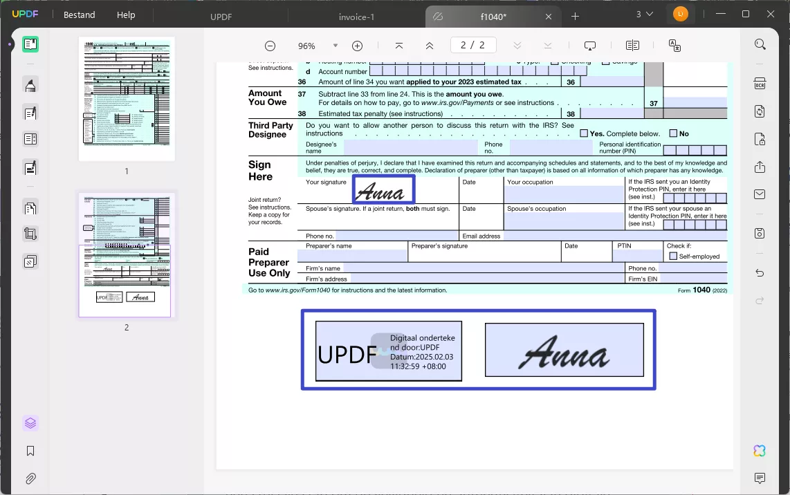Click the Your occupation field
The height and width of the screenshot is (495, 790).
point(564,194)
